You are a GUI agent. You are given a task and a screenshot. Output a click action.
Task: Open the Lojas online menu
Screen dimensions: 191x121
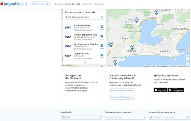tap(87, 4)
